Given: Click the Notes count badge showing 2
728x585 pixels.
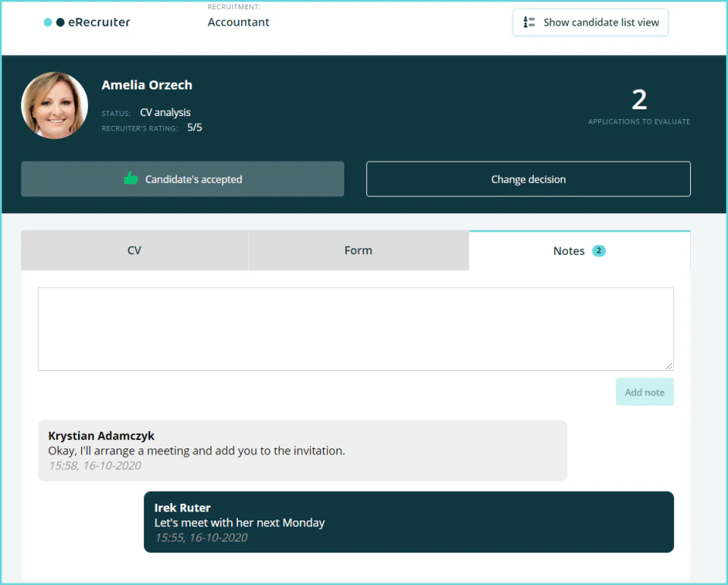Looking at the screenshot, I should coord(598,250).
